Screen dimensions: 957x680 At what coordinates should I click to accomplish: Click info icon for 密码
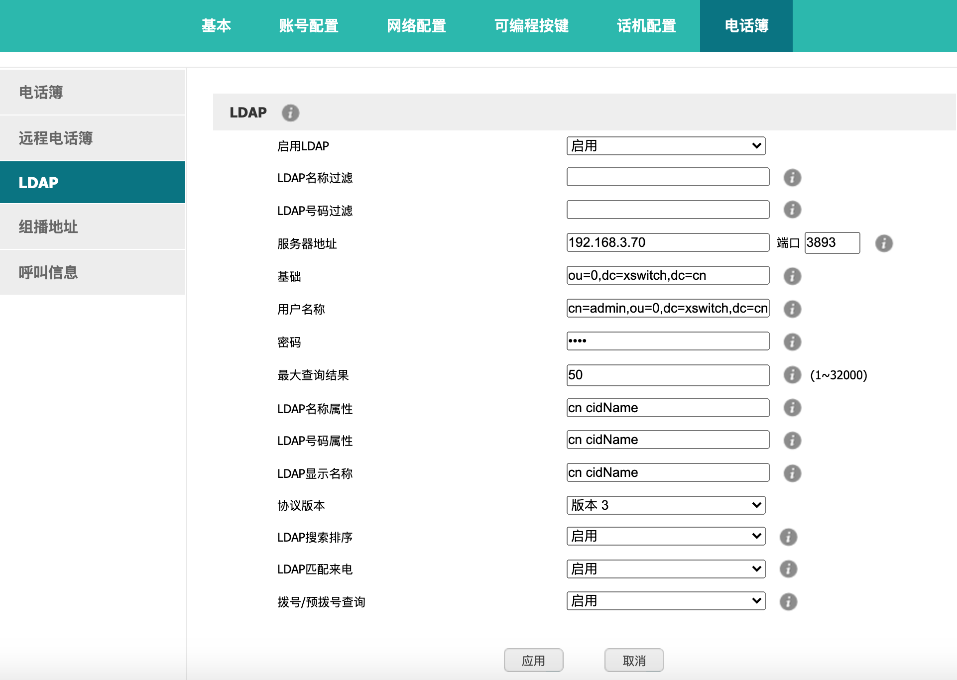tap(792, 342)
